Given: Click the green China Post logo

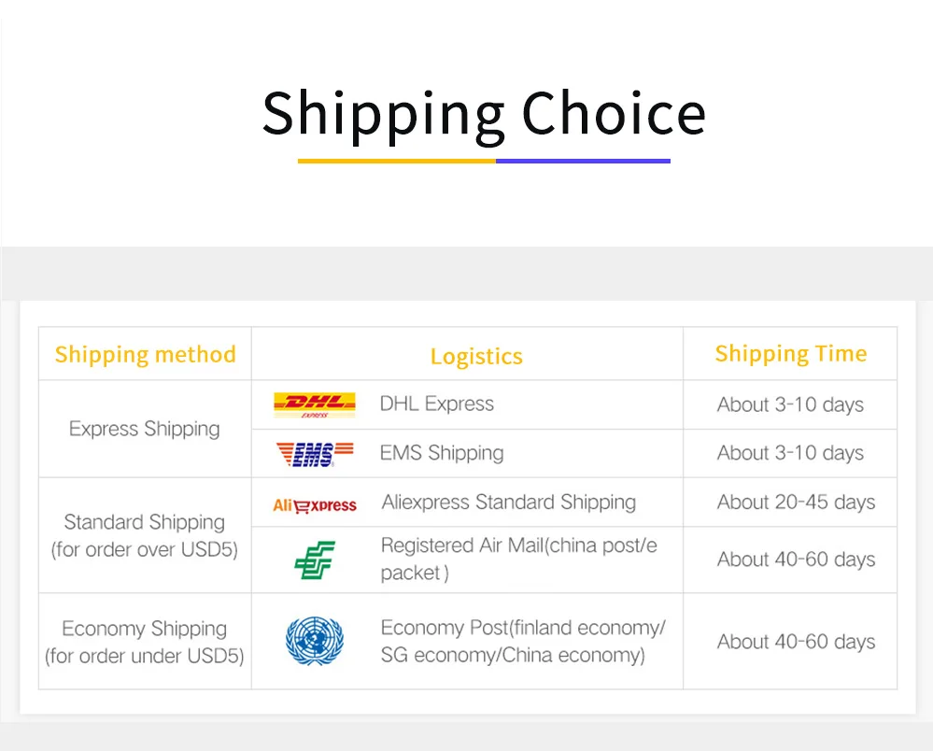Looking at the screenshot, I should [314, 560].
